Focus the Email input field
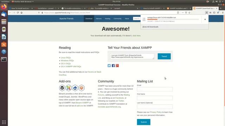The height and width of the screenshot is (126, 225). tap(155, 89)
